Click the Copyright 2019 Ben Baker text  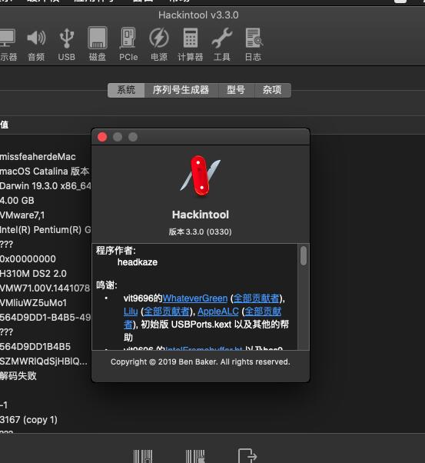coord(201,361)
